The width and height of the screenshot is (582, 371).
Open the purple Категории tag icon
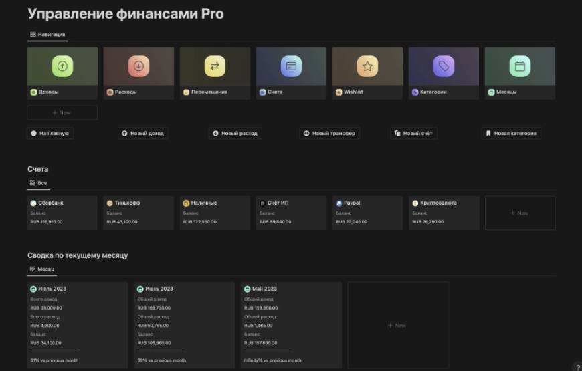tap(444, 66)
